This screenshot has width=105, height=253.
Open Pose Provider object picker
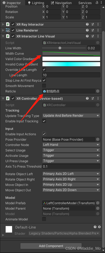[x=97, y=139]
